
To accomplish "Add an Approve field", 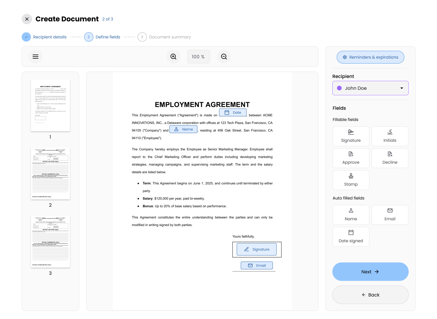I will coord(351,158).
